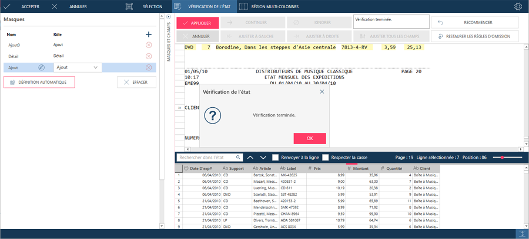Open the settings gear icon
529x239 pixels.
point(517,6)
